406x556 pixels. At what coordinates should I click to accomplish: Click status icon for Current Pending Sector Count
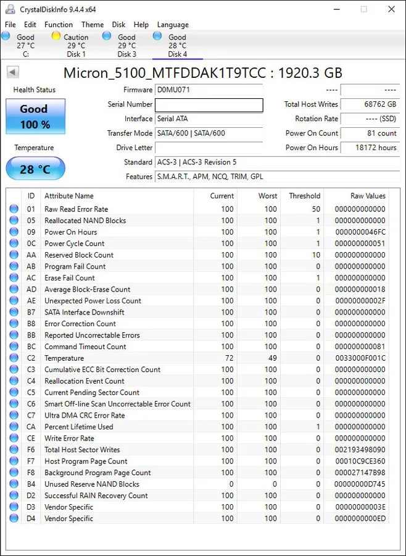coord(14,392)
